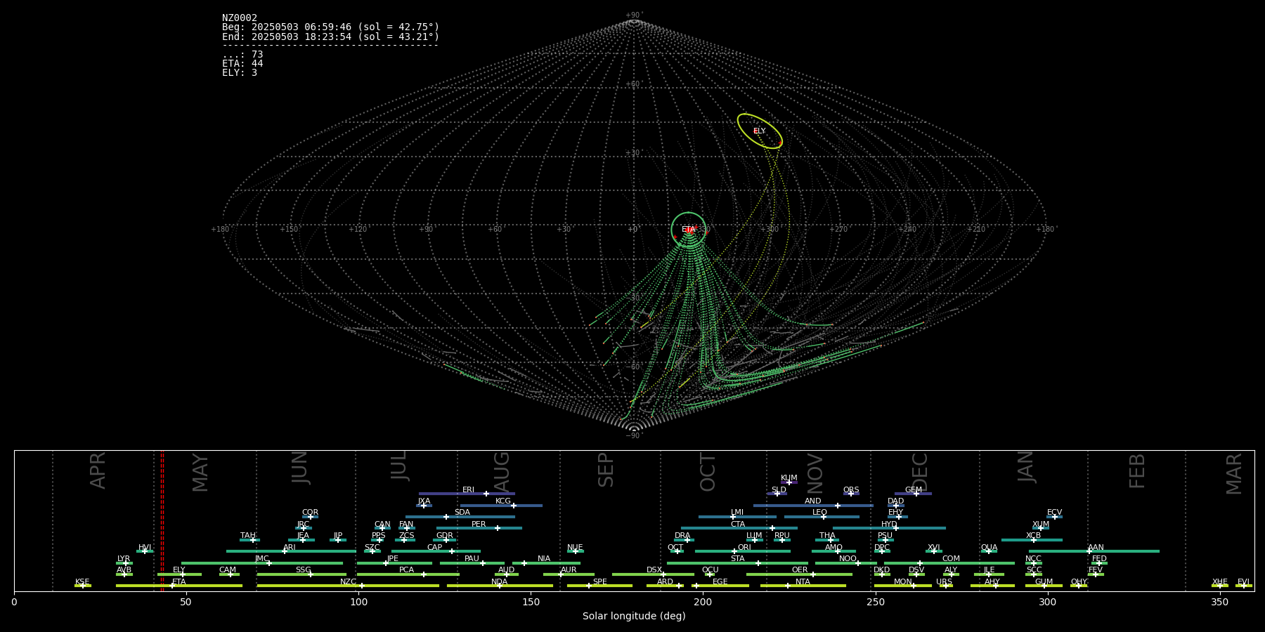Click the DRA shower label
Viewport: 1265px width, 632px height.
(682, 536)
